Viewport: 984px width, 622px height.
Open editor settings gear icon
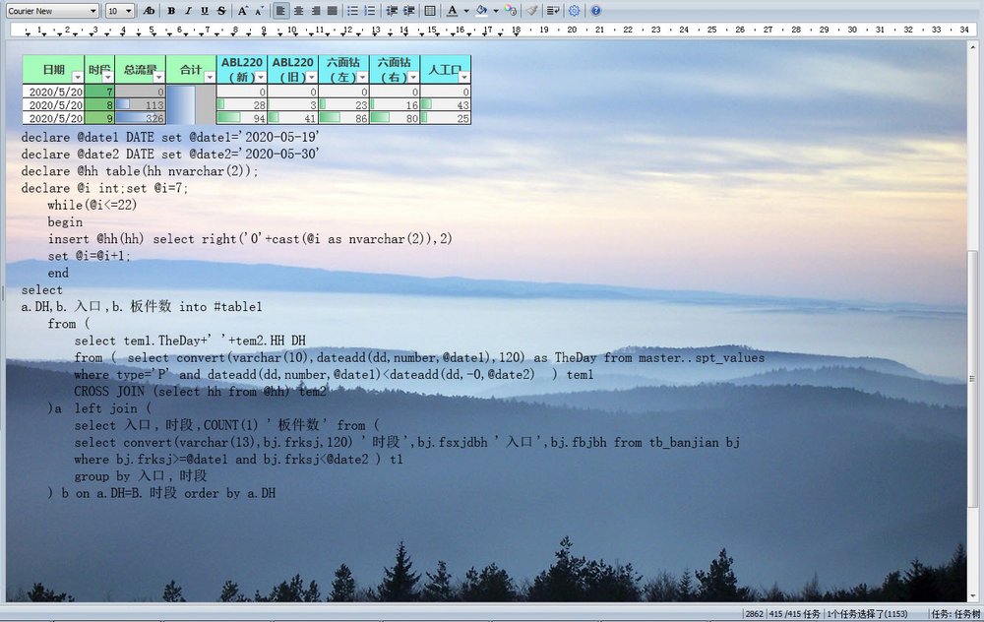[x=575, y=11]
